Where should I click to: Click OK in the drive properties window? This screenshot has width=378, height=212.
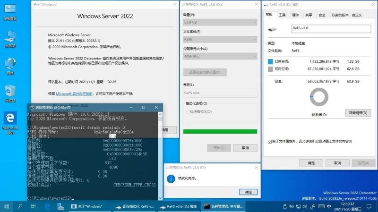(x=311, y=163)
